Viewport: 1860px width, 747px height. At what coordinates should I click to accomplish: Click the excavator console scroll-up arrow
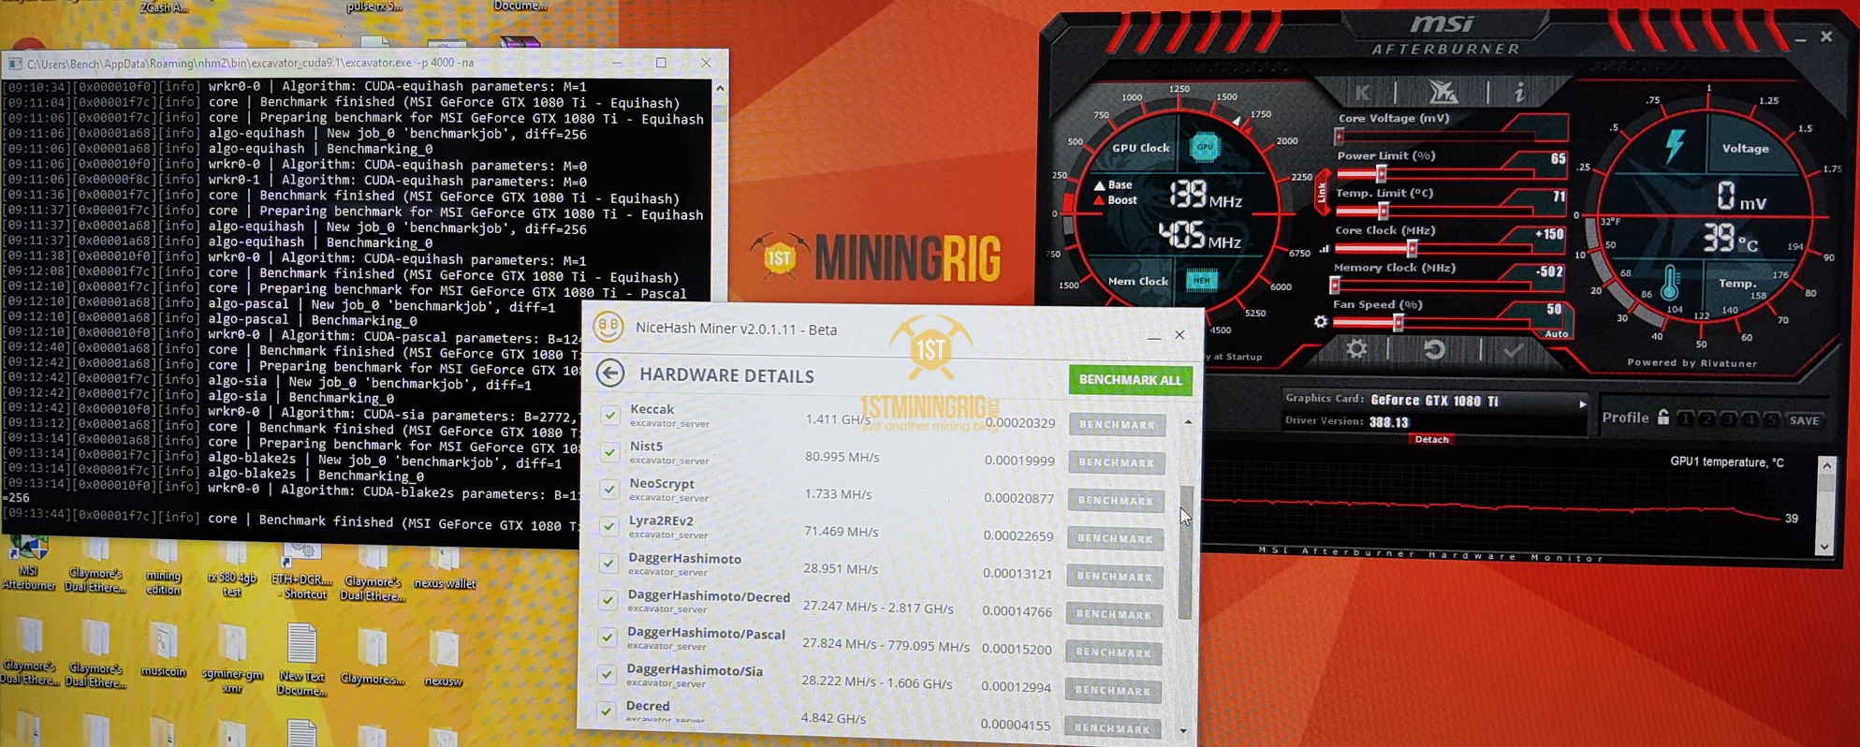pos(719,88)
